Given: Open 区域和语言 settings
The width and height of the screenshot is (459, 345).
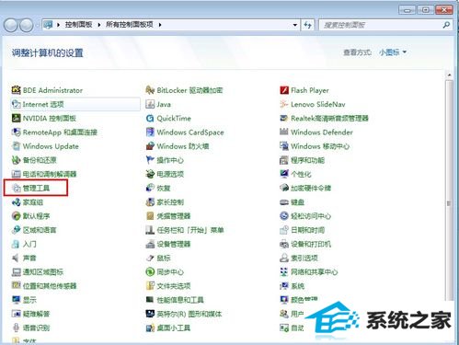Looking at the screenshot, I should [x=34, y=230].
